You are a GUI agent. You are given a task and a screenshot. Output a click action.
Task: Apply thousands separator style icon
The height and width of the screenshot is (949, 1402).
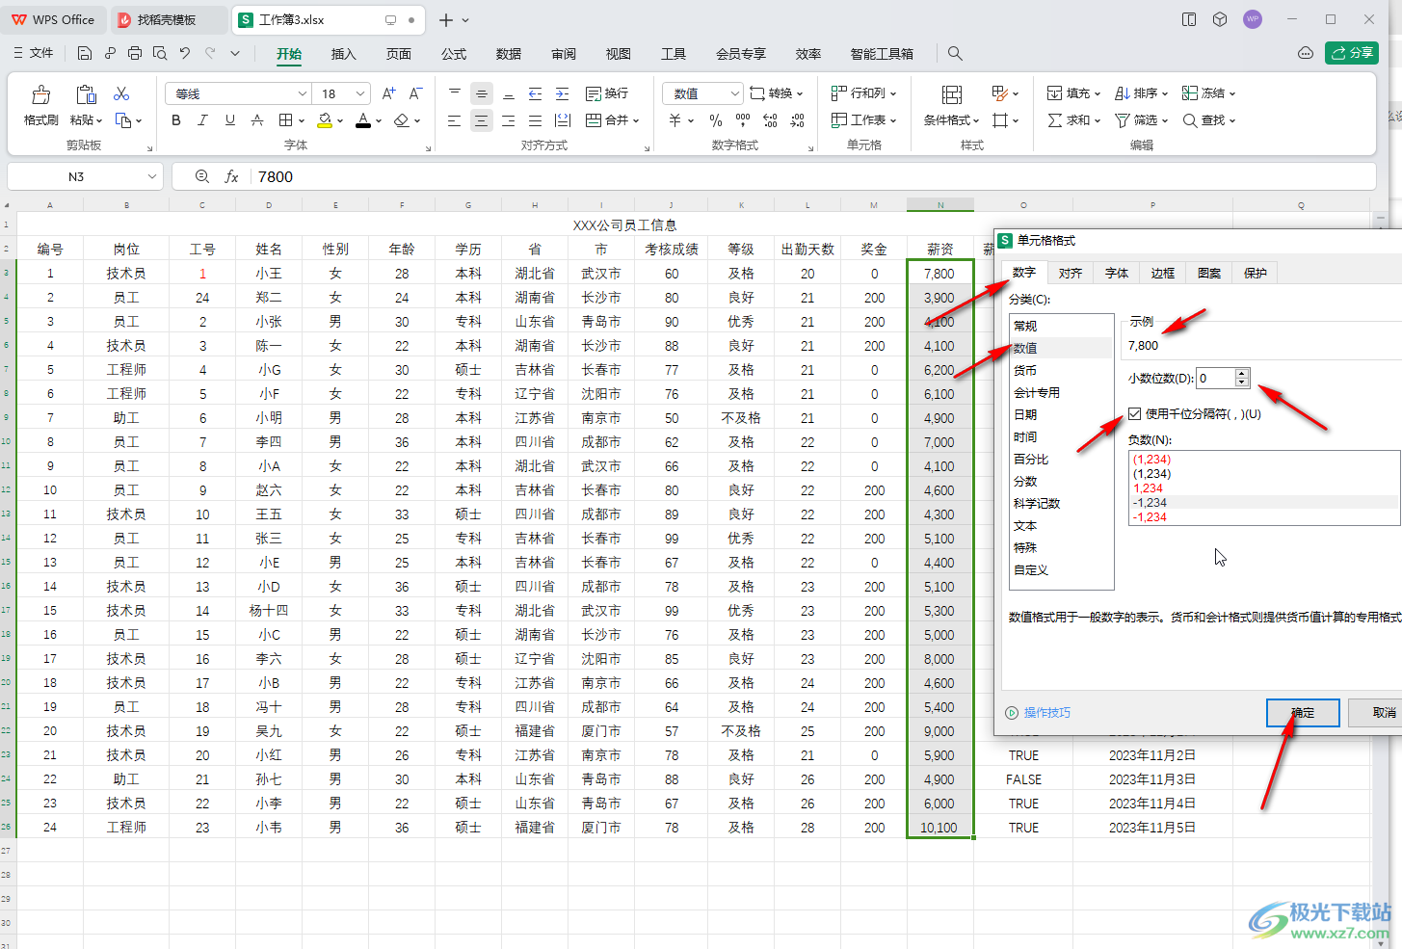point(743,120)
